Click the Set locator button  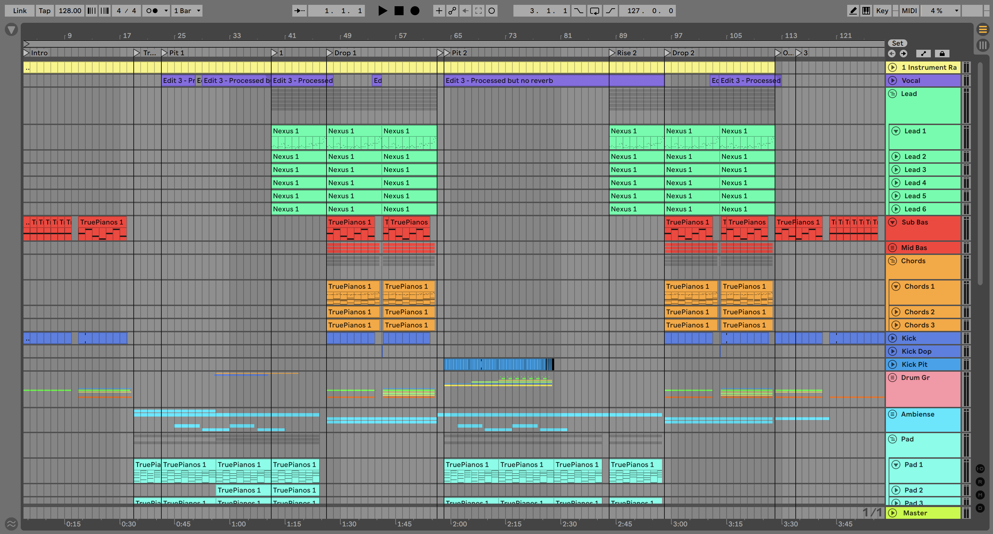coord(897,43)
